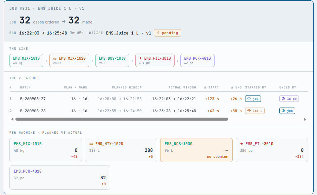Click the ACTUAL WINDOW column header

tap(182, 87)
